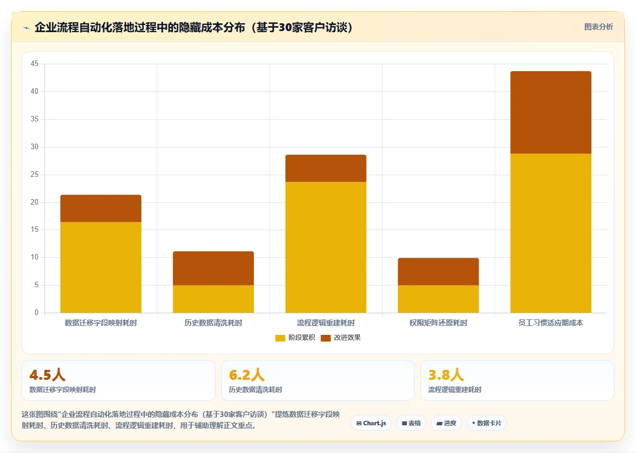Click the 改进效果 legend label
The width and height of the screenshot is (636, 453).
(x=347, y=338)
